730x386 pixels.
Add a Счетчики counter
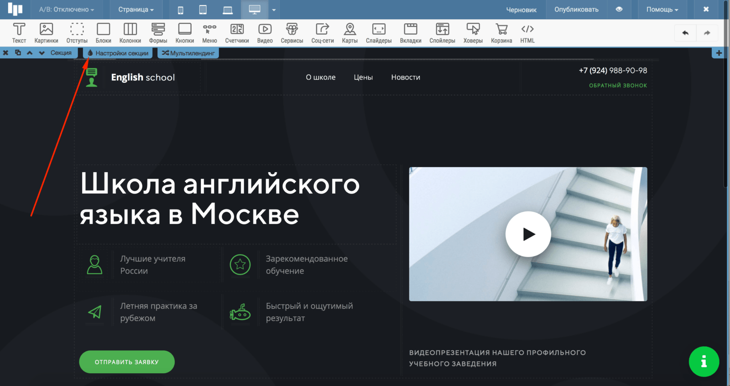tap(237, 33)
